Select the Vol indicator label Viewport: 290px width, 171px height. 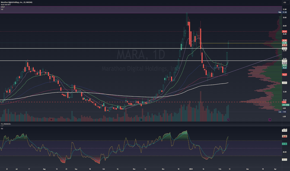pos(2,9)
